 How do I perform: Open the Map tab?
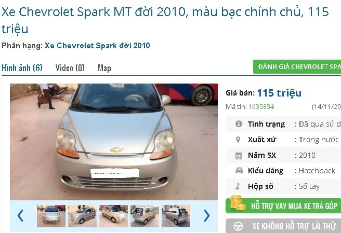[104, 68]
